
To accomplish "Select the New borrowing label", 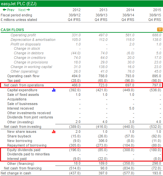I will tap(20, 141).
